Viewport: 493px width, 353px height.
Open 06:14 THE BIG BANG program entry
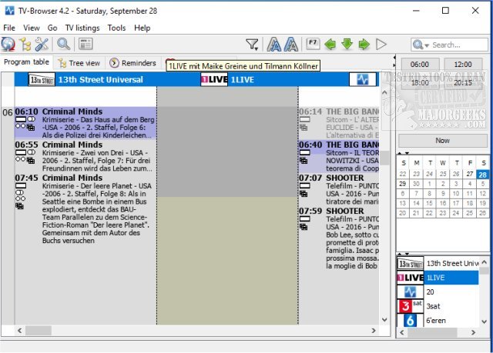339,123
